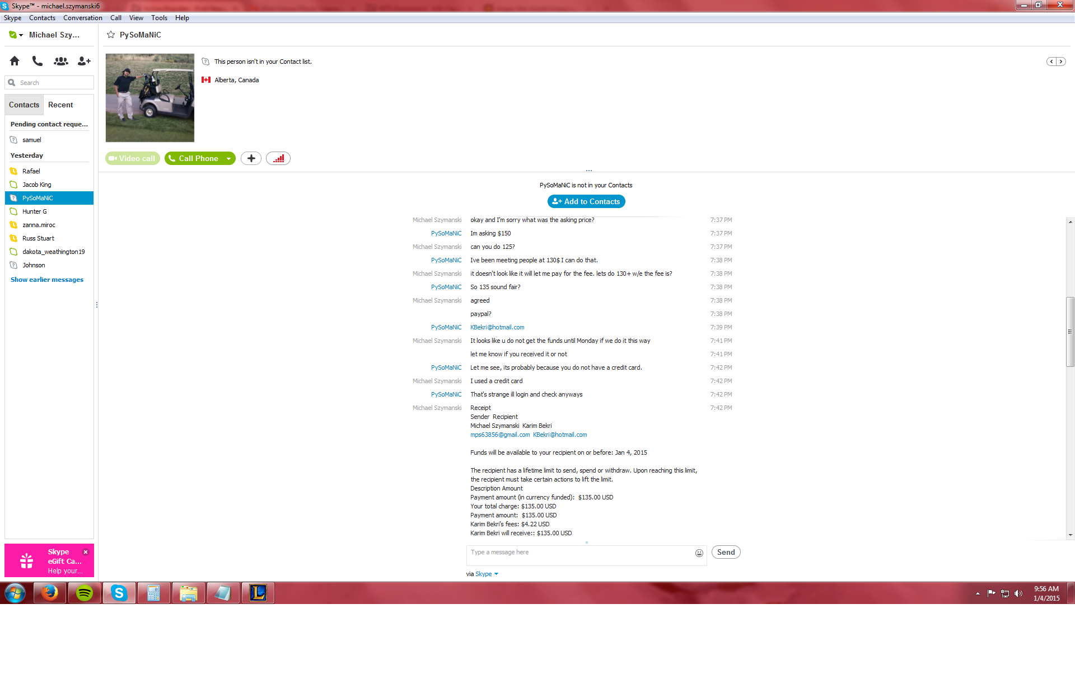Click the Send button
Image resolution: width=1075 pixels, height=698 pixels.
pyautogui.click(x=726, y=552)
